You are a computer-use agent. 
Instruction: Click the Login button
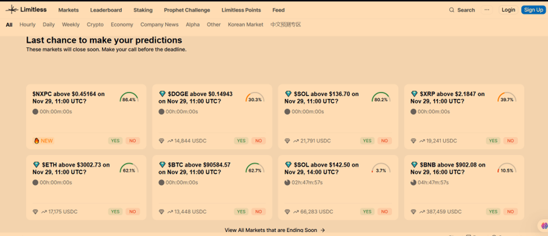508,10
